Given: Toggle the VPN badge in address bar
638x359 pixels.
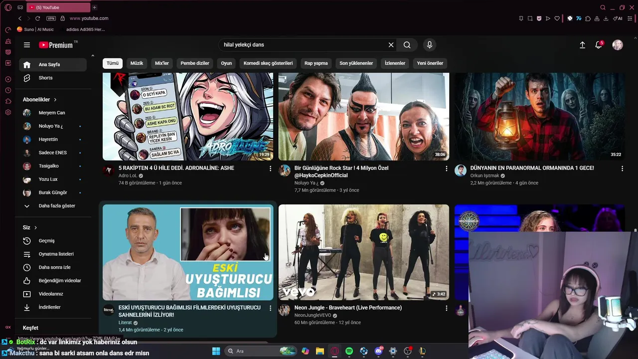Looking at the screenshot, I should click(x=51, y=18).
